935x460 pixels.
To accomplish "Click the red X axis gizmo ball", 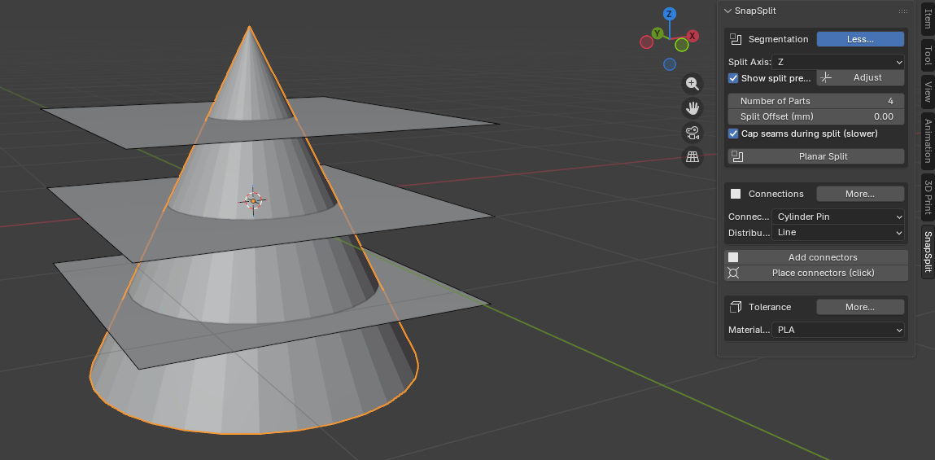I will tap(693, 36).
